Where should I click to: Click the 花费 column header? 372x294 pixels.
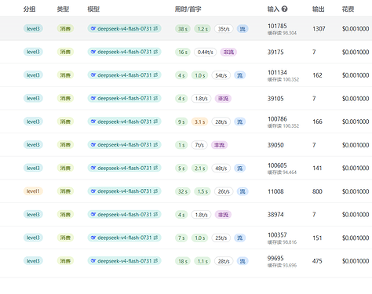pyautogui.click(x=348, y=9)
